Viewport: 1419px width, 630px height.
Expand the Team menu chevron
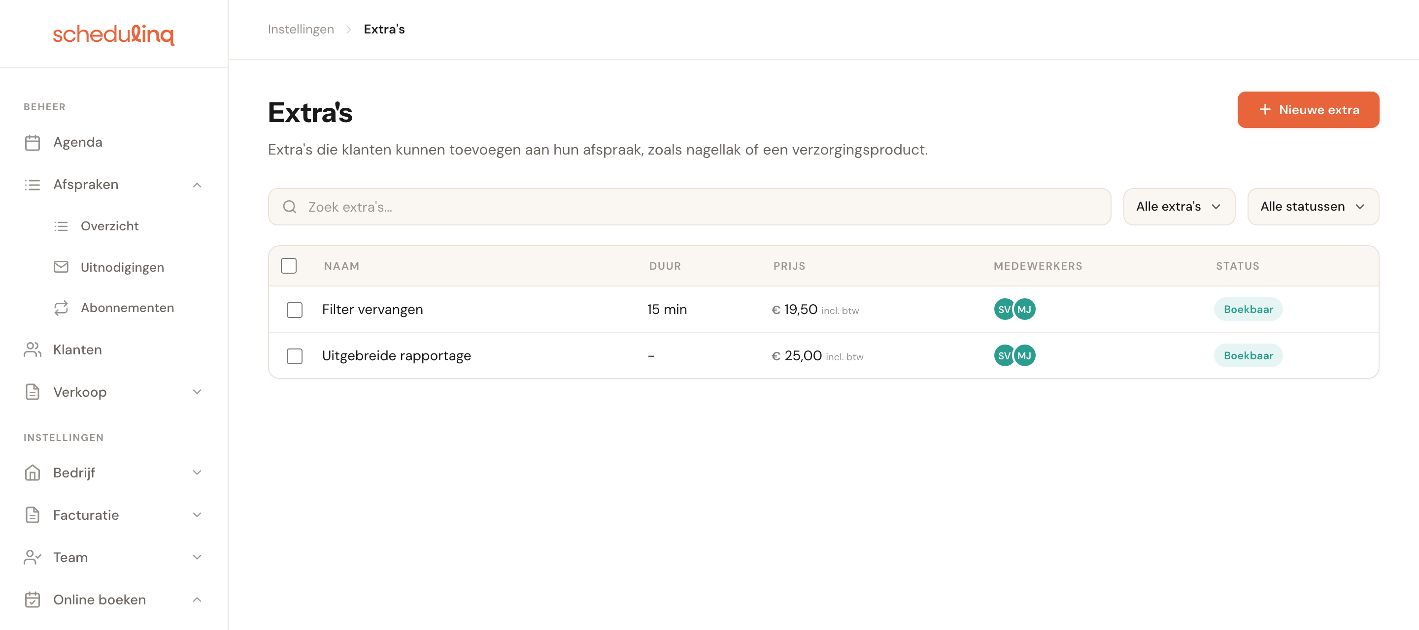(x=197, y=557)
